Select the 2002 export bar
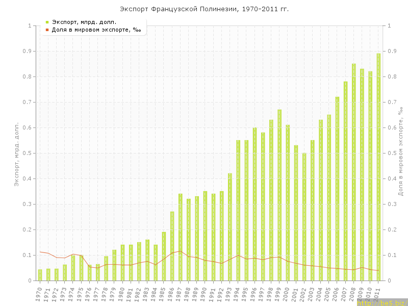 tap(304, 217)
